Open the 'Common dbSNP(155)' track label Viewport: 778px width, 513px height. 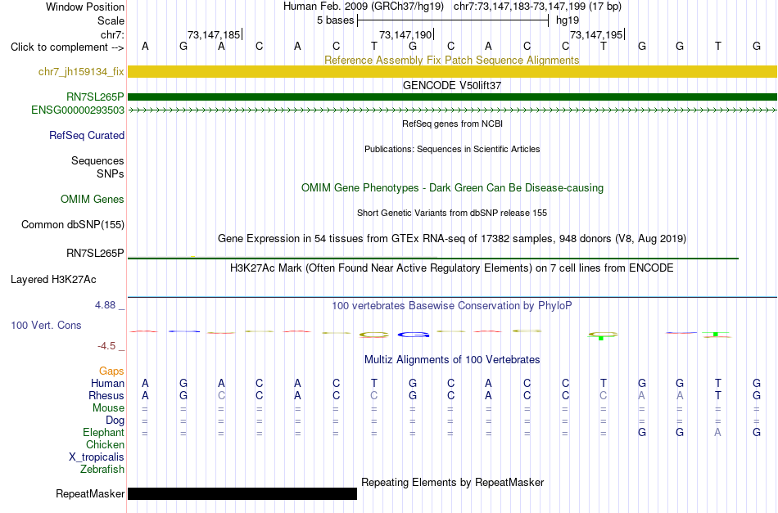point(73,224)
